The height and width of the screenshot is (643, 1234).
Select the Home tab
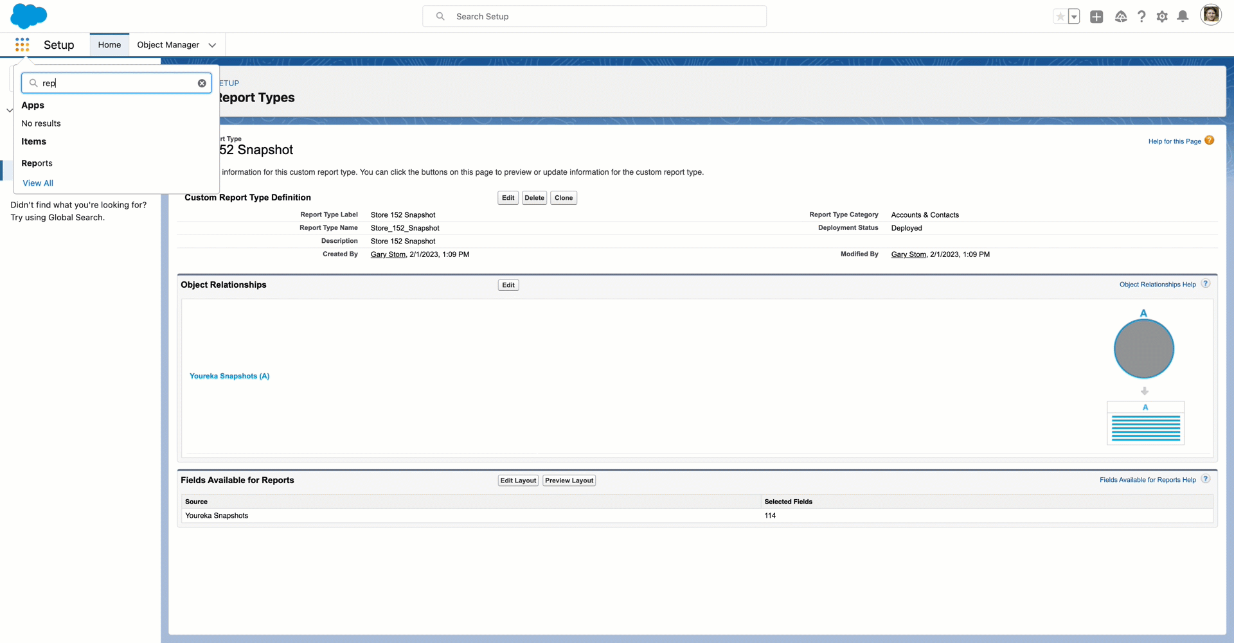[109, 44]
